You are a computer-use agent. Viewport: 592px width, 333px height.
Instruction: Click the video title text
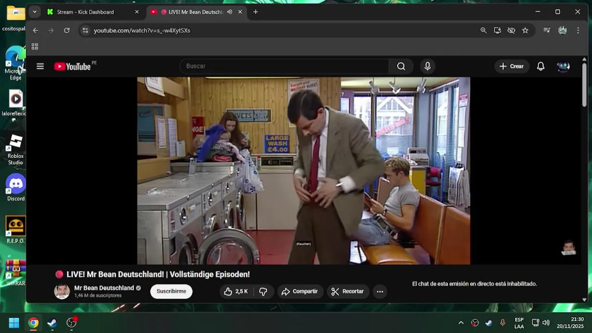click(158, 274)
